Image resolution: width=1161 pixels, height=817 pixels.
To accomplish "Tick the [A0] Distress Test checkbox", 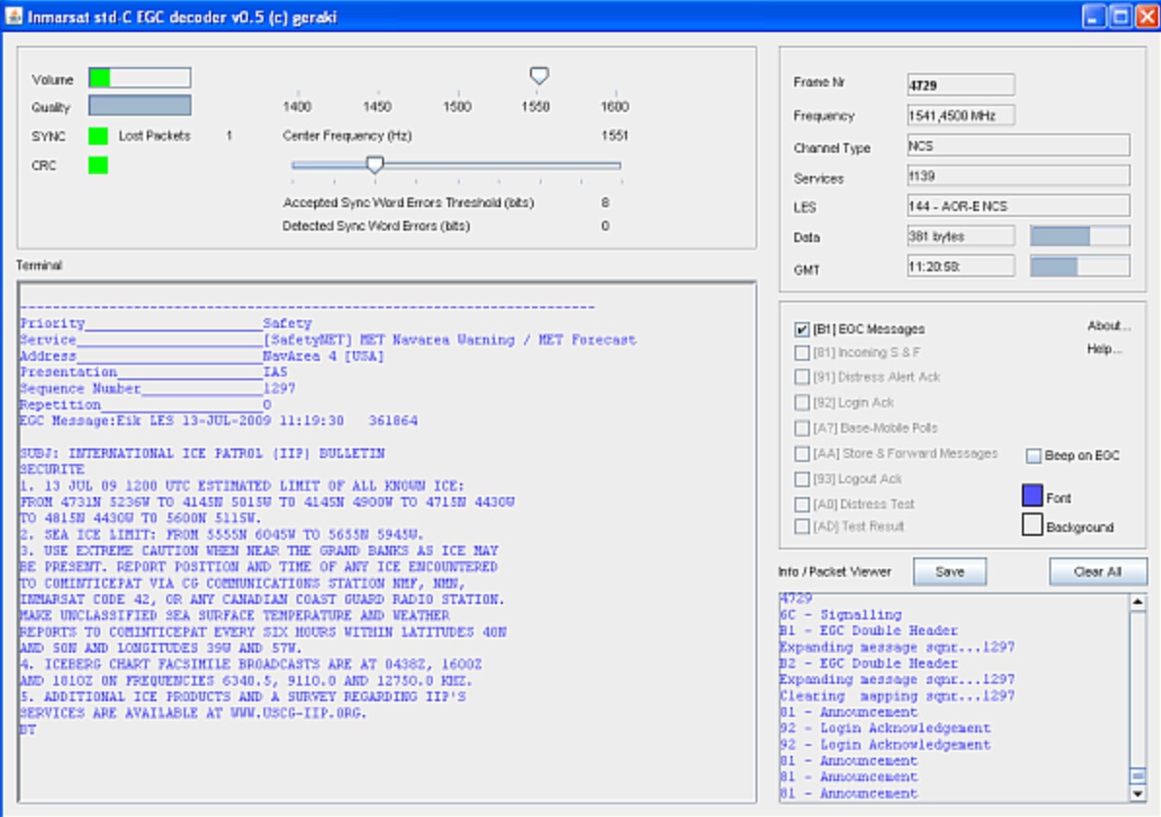I will tap(802, 504).
